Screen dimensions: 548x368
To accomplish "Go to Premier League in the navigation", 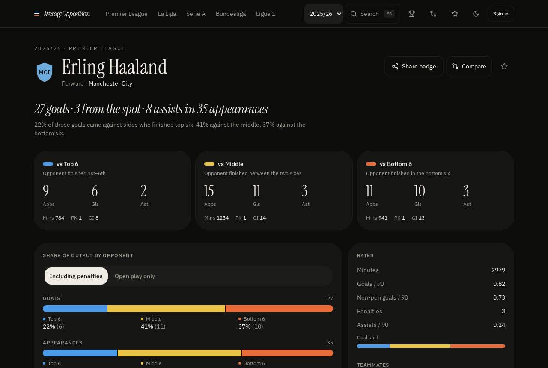I will click(x=127, y=14).
